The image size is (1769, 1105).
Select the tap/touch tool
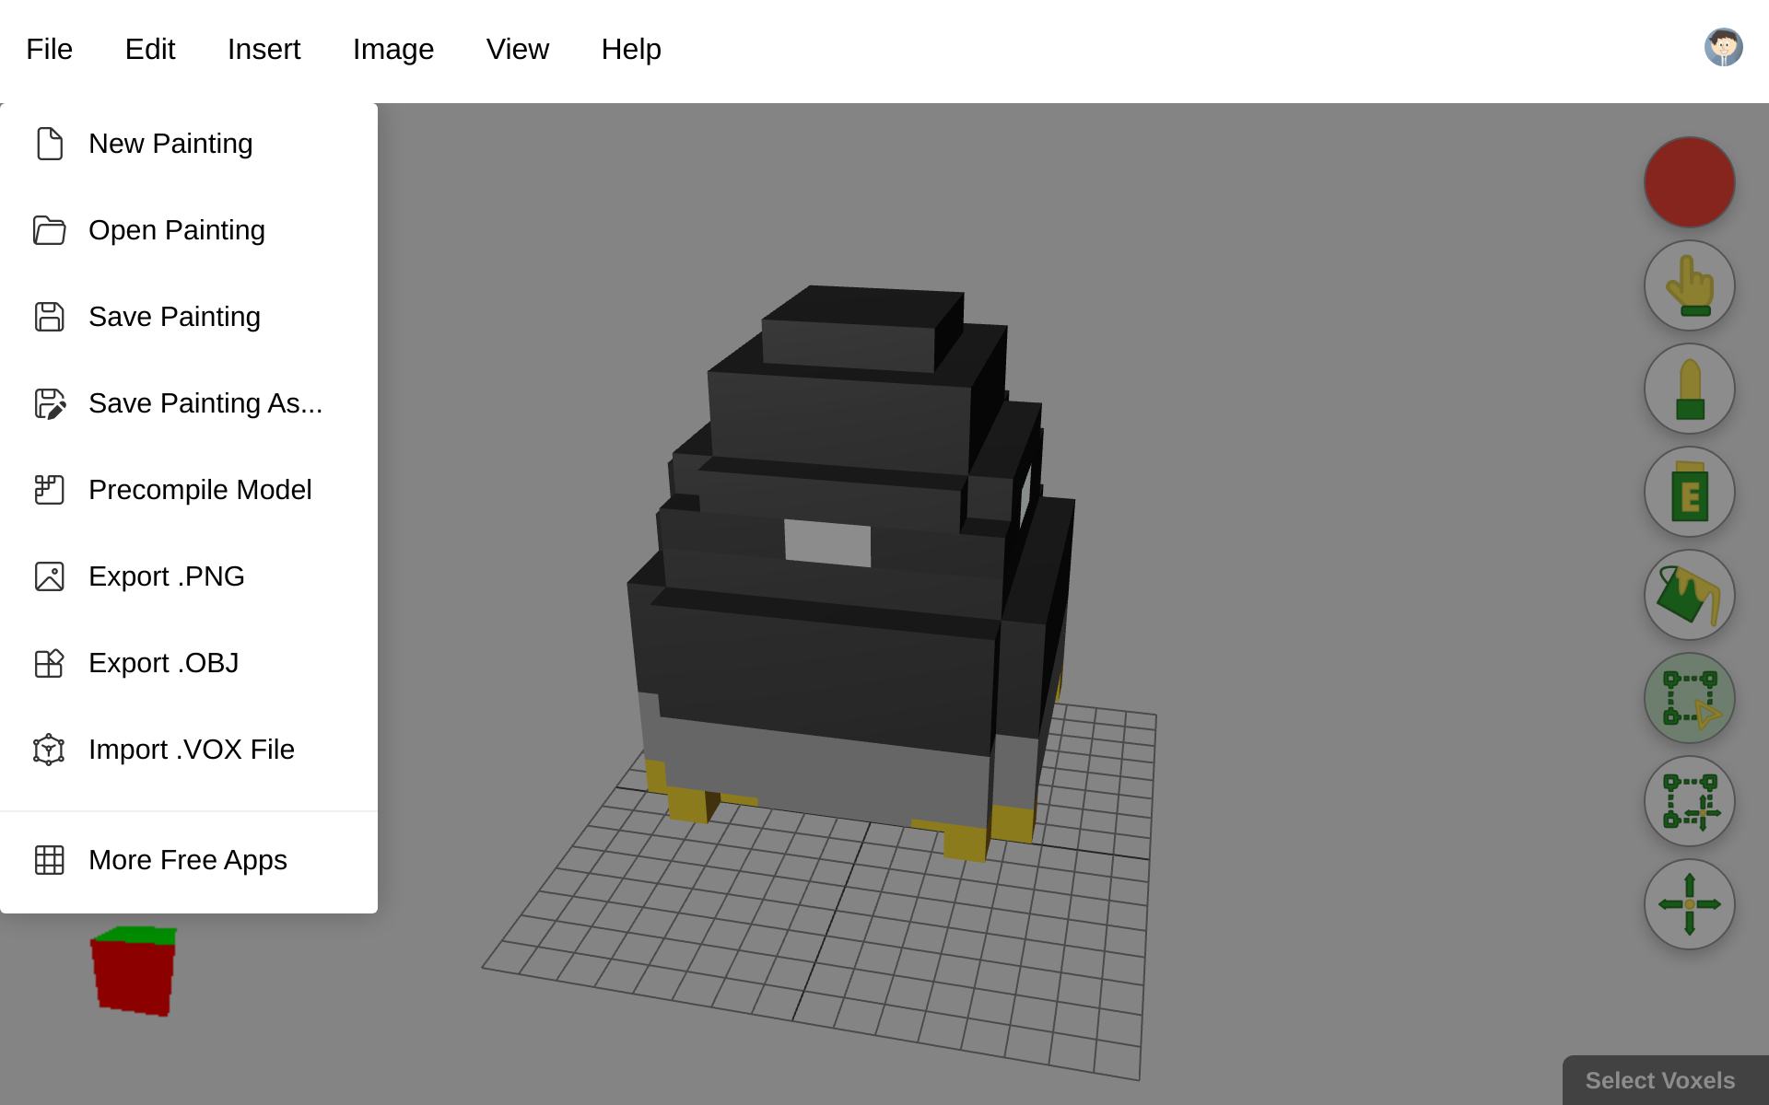click(1690, 285)
